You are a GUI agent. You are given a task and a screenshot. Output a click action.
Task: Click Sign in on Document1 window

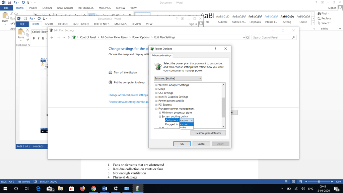tap(332, 8)
